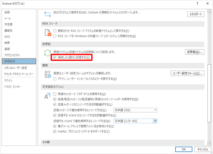Select 連絡先 category in sidebar
Viewport: 213px width, 154px height.
tap(19, 31)
